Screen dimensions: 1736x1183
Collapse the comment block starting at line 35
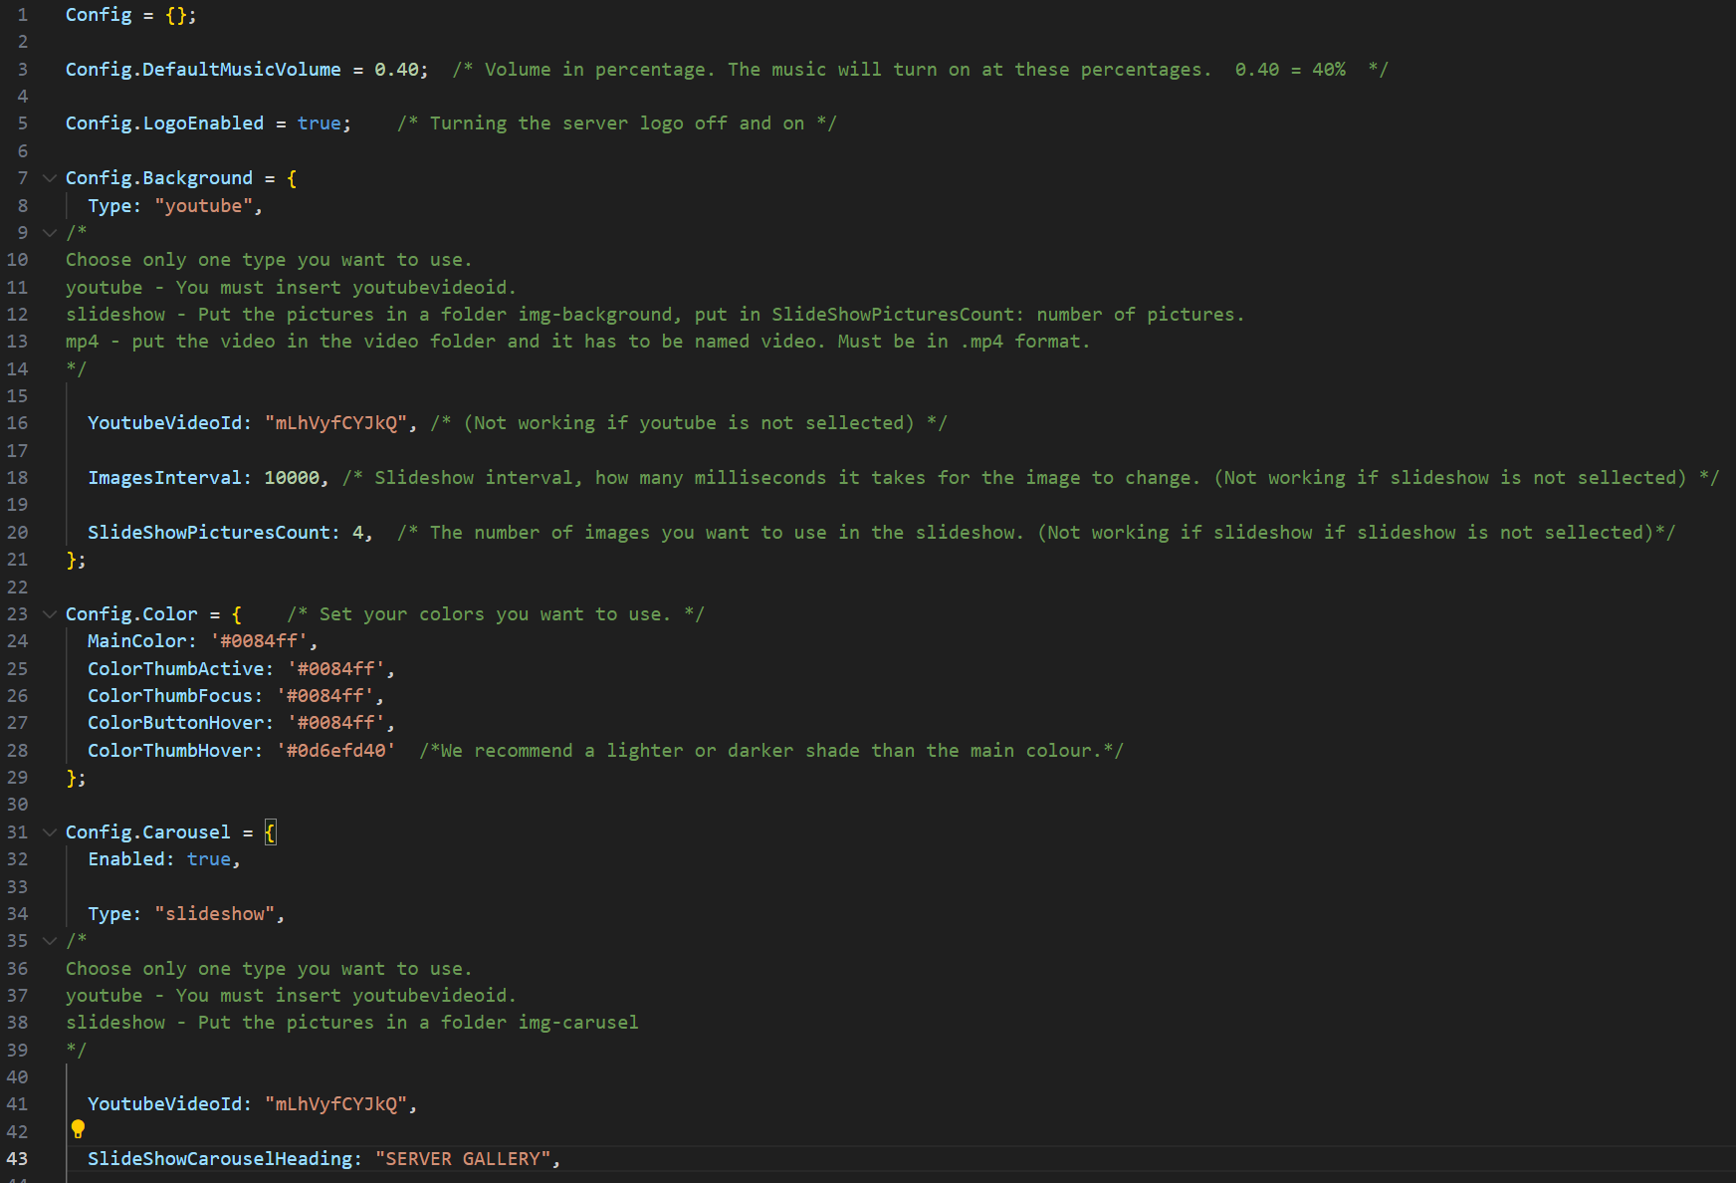pos(50,940)
